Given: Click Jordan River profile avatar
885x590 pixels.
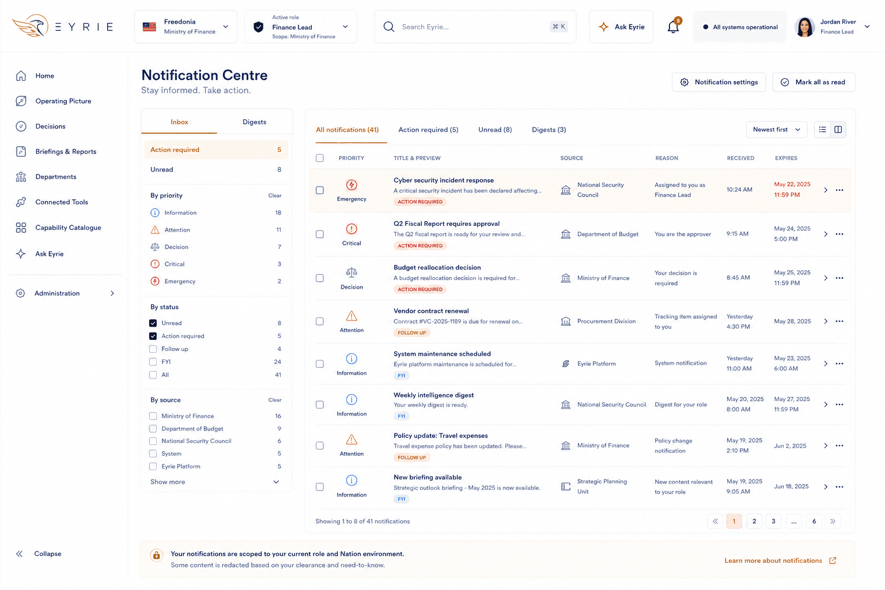Looking at the screenshot, I should (x=804, y=27).
